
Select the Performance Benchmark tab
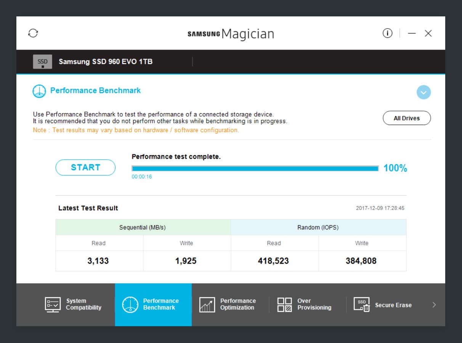click(153, 305)
